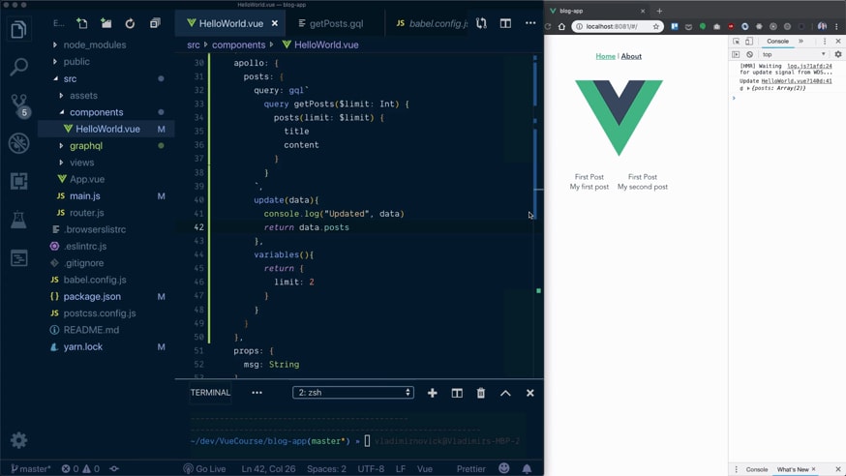Click the master branch in status bar
This screenshot has width=846, height=476.
click(31, 468)
